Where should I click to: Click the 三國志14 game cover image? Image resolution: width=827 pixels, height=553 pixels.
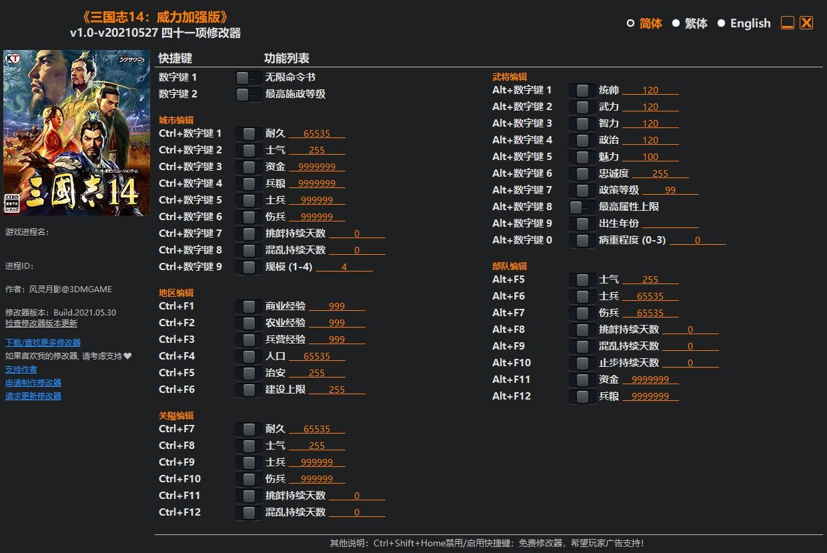(x=77, y=133)
